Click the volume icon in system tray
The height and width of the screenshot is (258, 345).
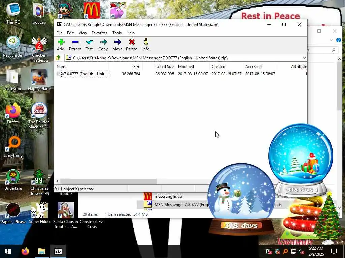302,251
